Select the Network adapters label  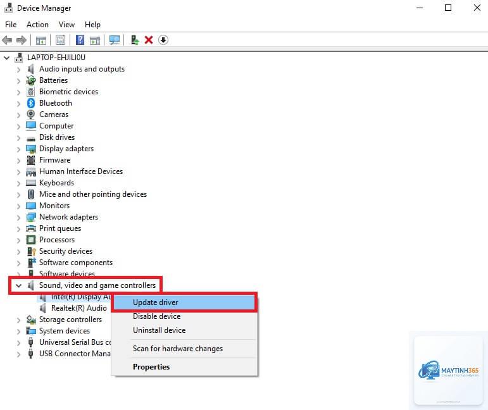click(68, 217)
